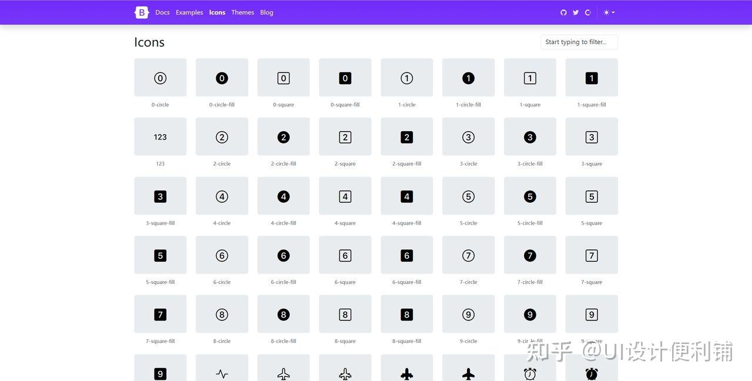
Task: Open the 5-circle-fill icon
Action: click(530, 196)
